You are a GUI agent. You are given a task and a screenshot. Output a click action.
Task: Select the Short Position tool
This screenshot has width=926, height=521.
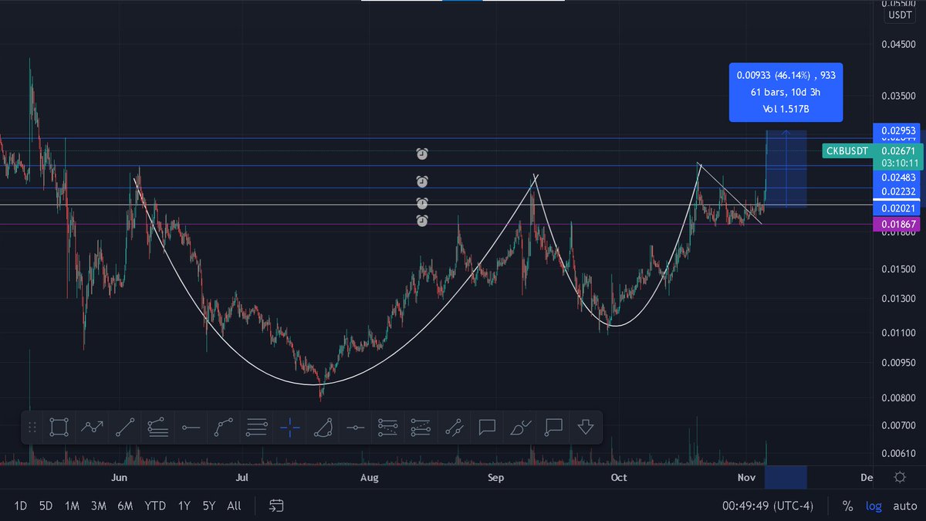[x=421, y=427]
